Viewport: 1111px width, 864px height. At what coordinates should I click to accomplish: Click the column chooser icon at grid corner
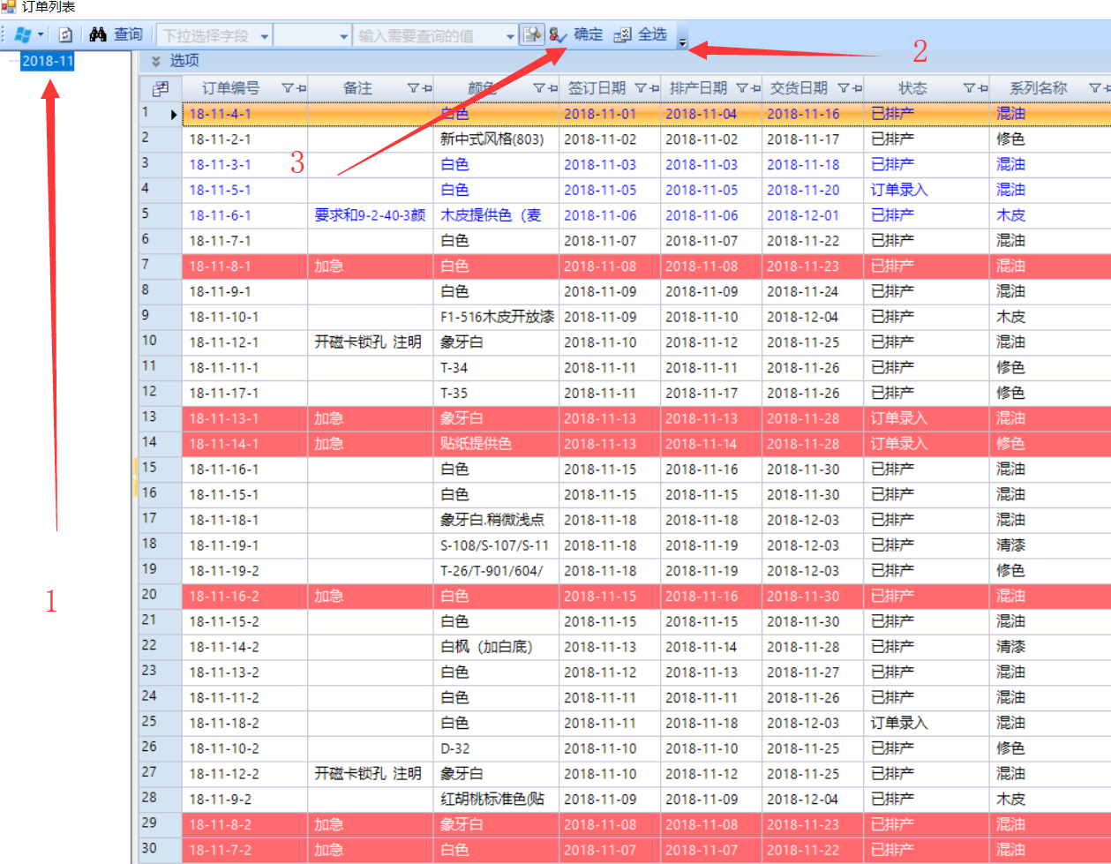point(160,88)
